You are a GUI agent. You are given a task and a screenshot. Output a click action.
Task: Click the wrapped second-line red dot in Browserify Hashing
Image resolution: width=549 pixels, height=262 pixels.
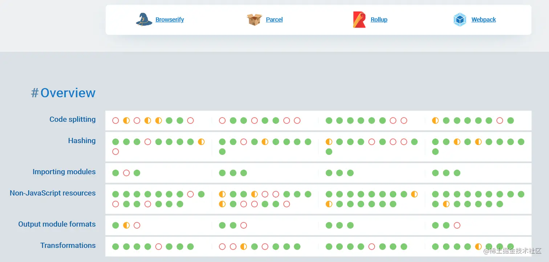[x=115, y=151]
